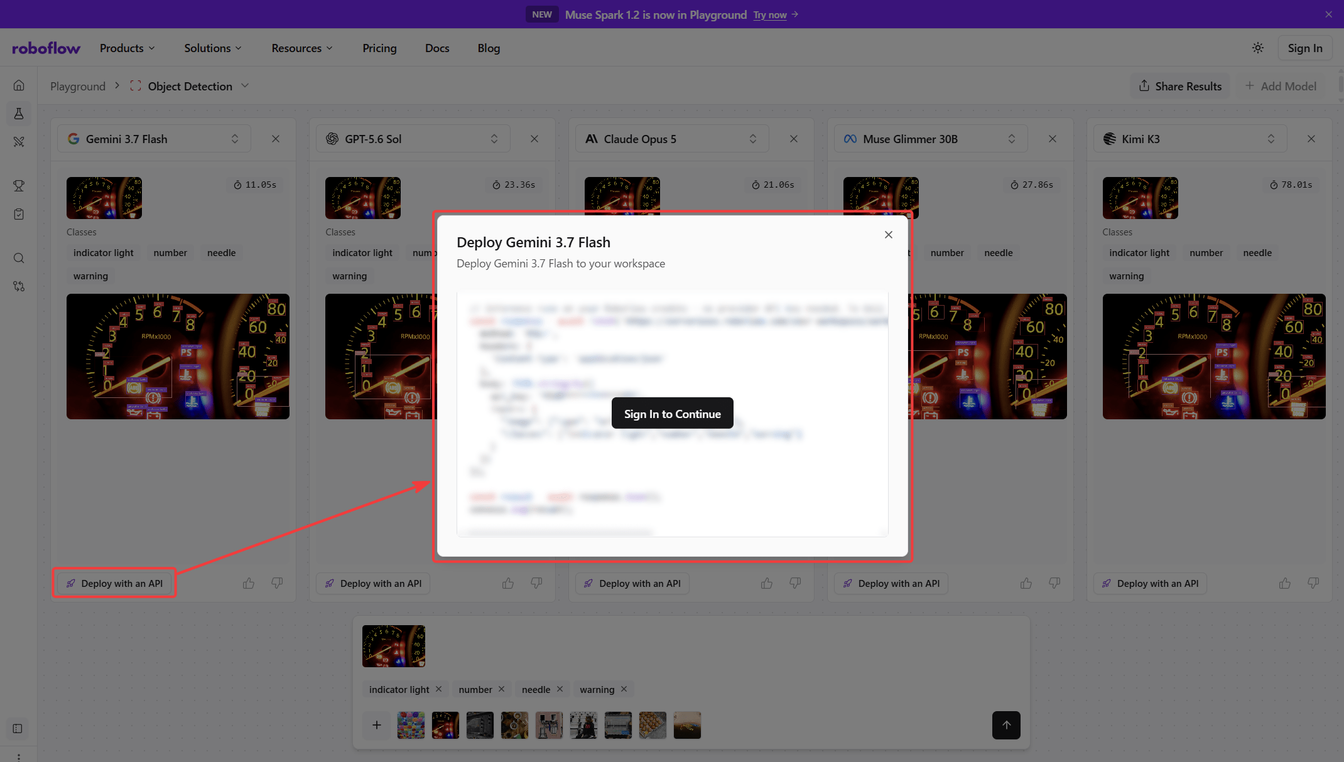Click Deploy with an API under Claude Opus 5
The width and height of the screenshot is (1344, 762).
coord(632,583)
